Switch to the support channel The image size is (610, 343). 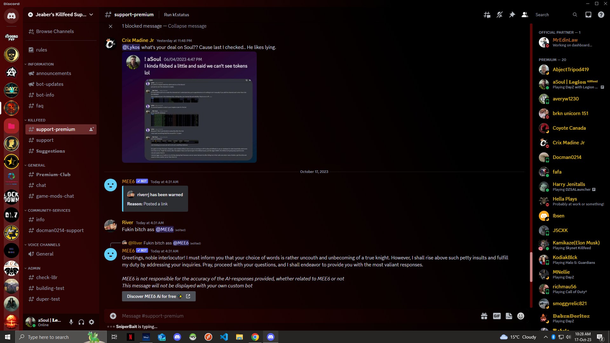(x=61, y=140)
